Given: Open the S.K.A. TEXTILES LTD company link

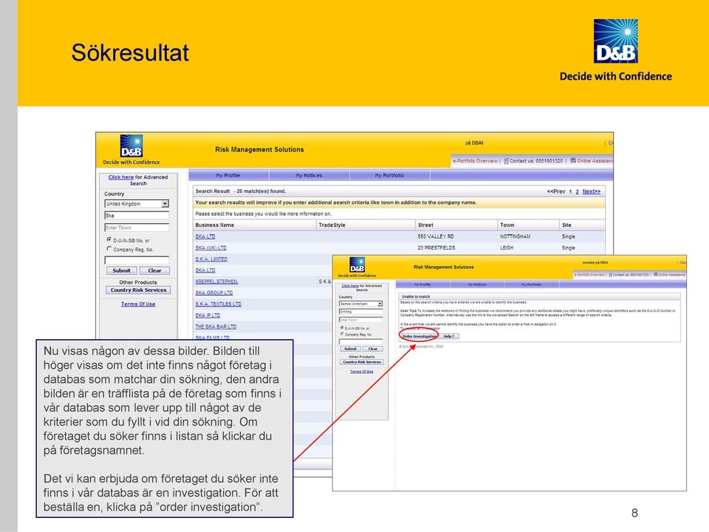Looking at the screenshot, I should point(218,304).
